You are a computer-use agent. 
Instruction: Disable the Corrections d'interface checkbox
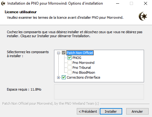pos(64,77)
